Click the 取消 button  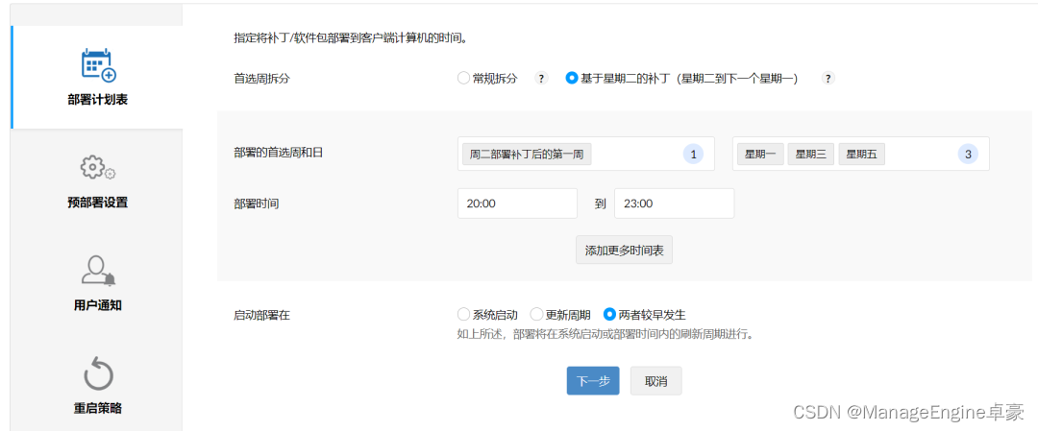(656, 381)
